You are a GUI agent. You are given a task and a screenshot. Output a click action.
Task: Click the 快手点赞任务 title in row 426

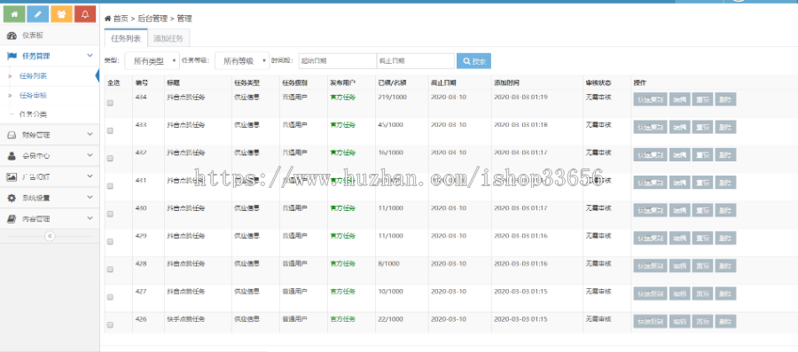click(x=186, y=319)
